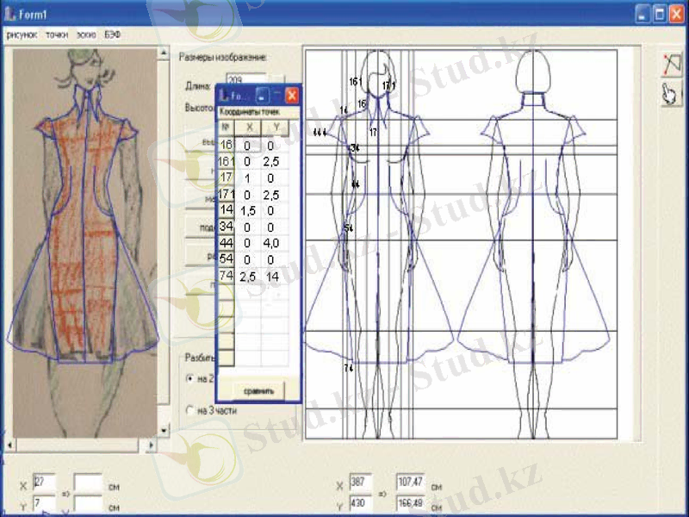Image resolution: width=689 pixels, height=517 pixels.
Task: Click the sketch panel scroll up arrow
Action: pyautogui.click(x=164, y=54)
